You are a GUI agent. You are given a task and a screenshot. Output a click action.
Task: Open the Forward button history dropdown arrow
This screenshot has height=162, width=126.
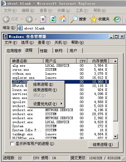[x=36, y=19]
